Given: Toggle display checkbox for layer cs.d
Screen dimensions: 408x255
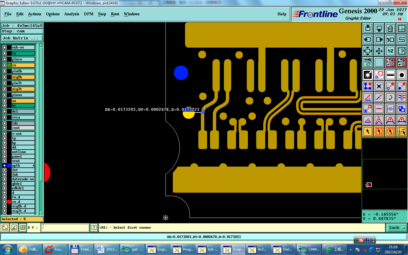Looking at the screenshot, I should [5, 202].
